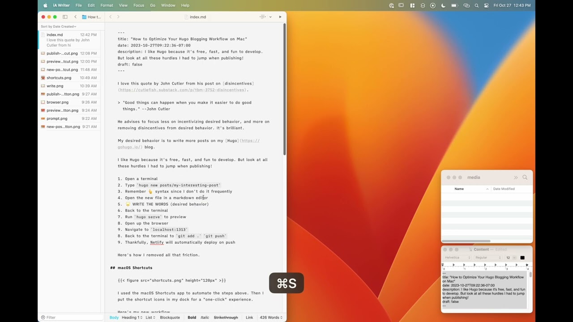Click the black text color swatch
This screenshot has width=573, height=322.
tap(522, 258)
